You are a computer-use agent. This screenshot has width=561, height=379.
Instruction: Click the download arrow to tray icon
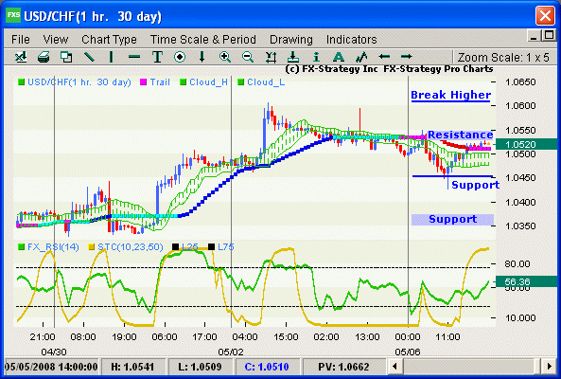click(x=293, y=57)
